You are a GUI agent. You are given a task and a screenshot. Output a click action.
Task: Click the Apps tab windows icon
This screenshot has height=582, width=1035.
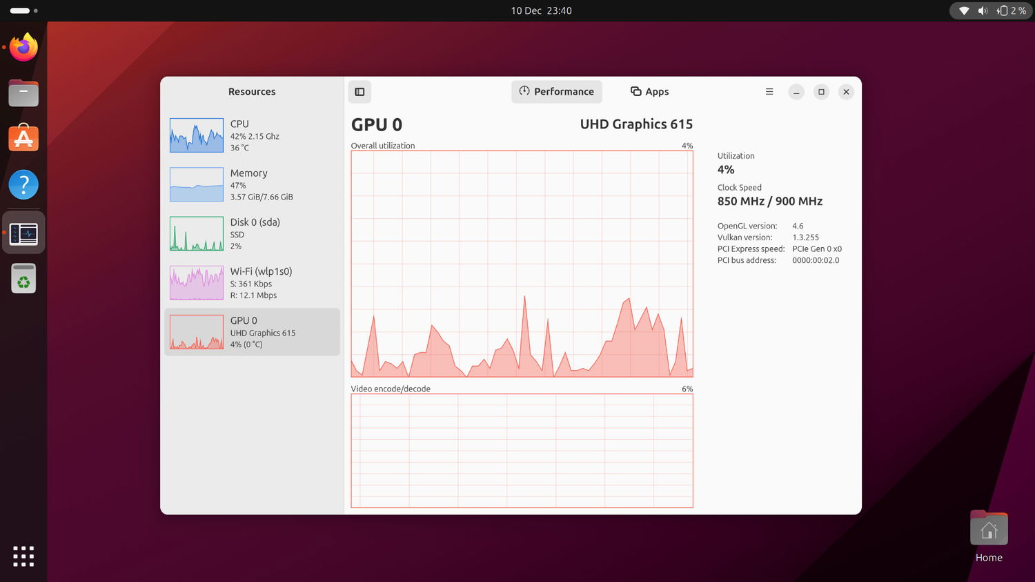coord(636,91)
